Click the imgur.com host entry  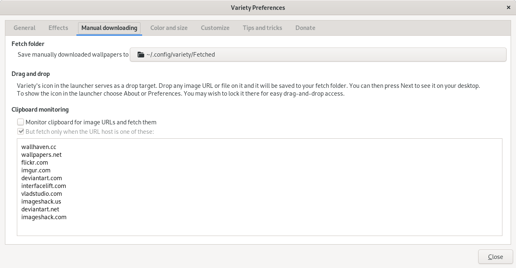pos(36,170)
